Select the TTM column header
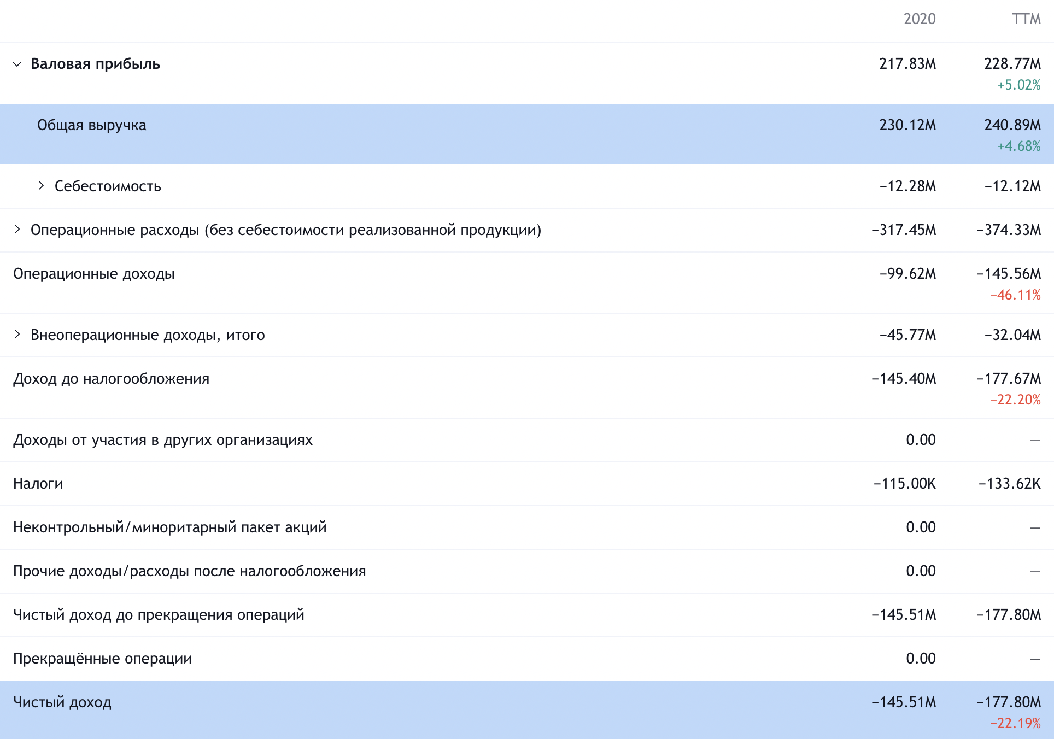This screenshot has width=1054, height=739. 1026,19
